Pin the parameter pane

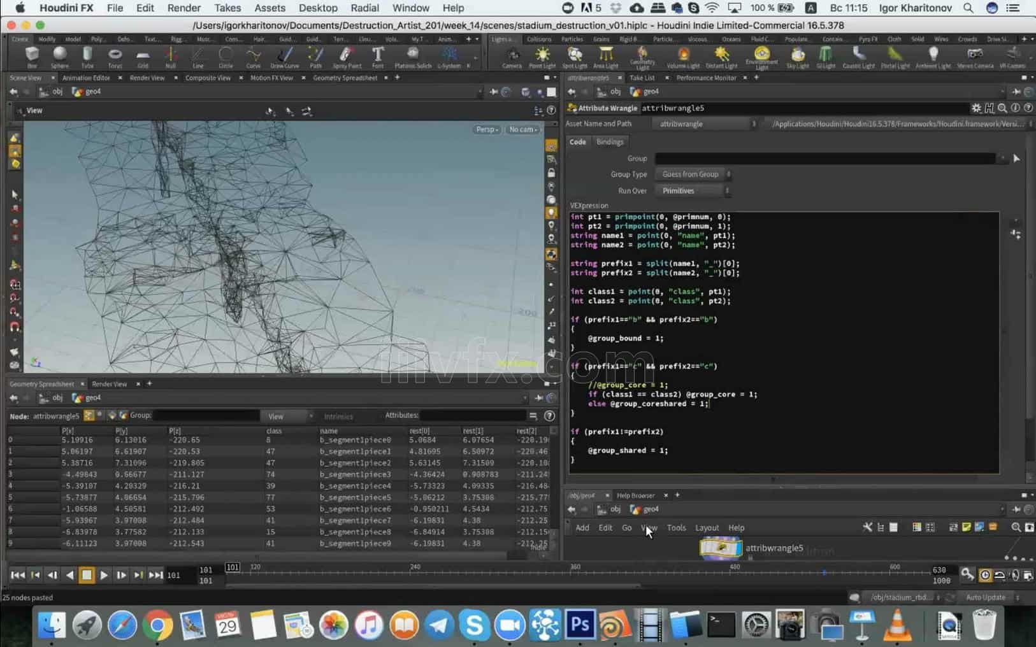coord(1016,92)
